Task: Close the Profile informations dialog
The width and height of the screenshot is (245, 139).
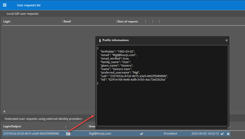Action: [226, 40]
